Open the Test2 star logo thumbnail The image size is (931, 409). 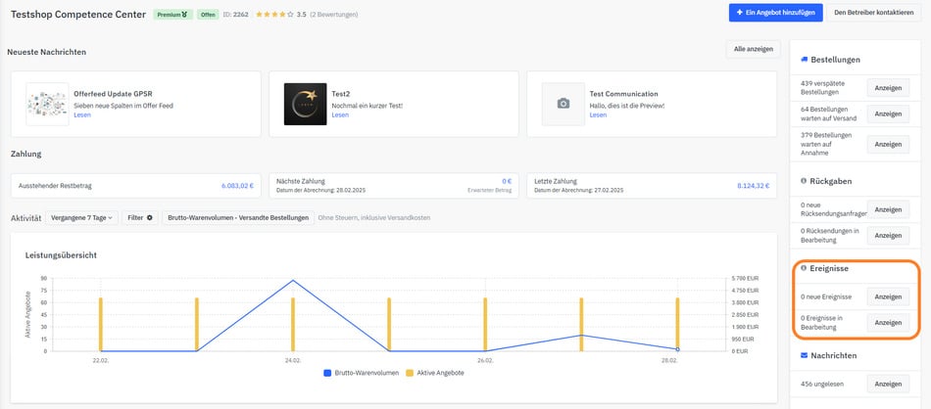pyautogui.click(x=305, y=104)
